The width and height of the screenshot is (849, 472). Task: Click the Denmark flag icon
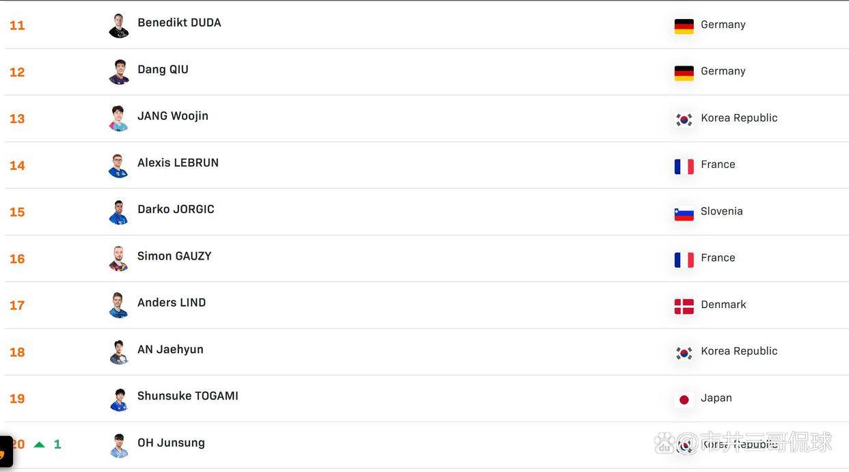coord(684,306)
